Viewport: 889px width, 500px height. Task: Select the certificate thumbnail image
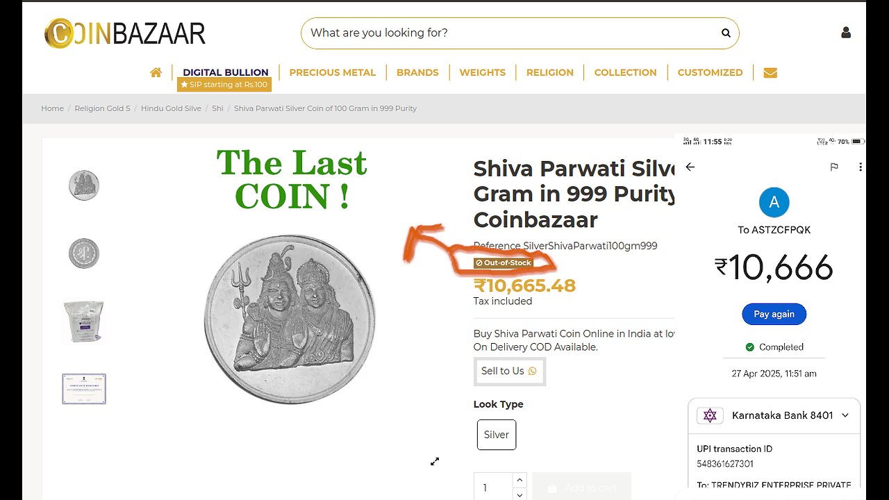pos(84,389)
